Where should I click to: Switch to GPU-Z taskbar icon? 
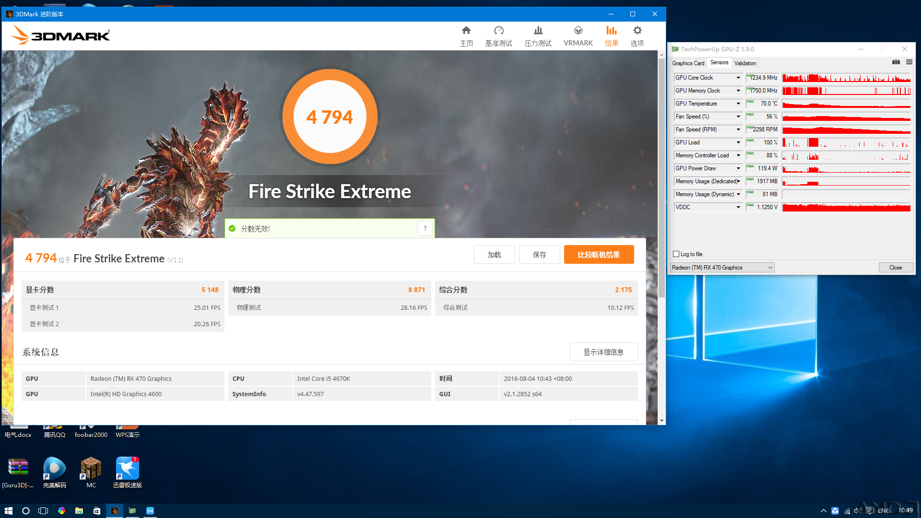click(132, 511)
